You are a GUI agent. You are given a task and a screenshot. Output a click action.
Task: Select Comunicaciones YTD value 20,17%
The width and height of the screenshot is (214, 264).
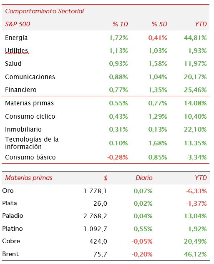coord(195,77)
